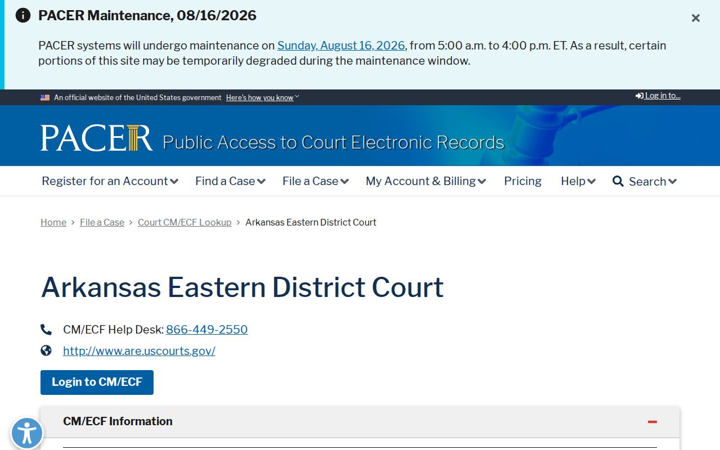Click the Log in to... link
This screenshot has width=720, height=450.
(x=658, y=96)
